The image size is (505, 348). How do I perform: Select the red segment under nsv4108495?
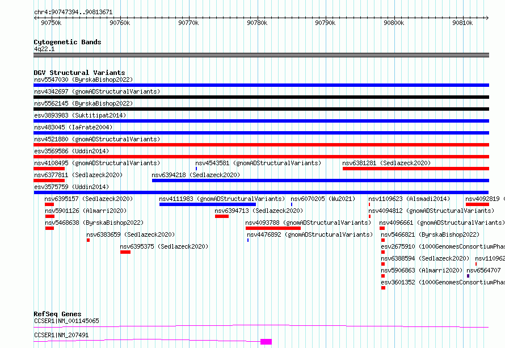click(x=49, y=169)
